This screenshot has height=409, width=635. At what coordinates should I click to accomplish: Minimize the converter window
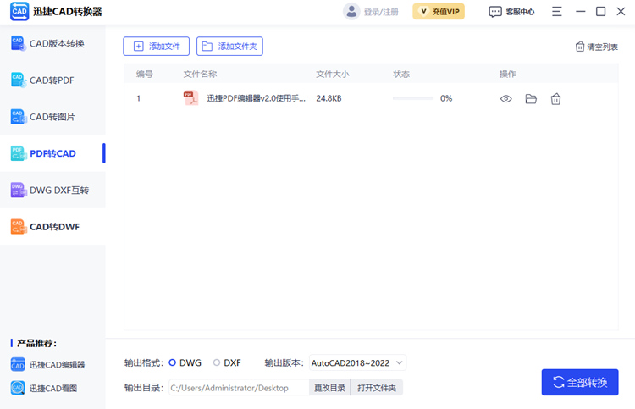[x=581, y=11]
